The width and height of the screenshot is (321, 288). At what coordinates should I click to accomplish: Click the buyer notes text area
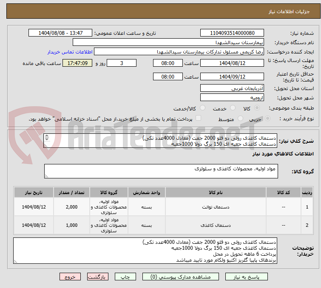(145, 251)
